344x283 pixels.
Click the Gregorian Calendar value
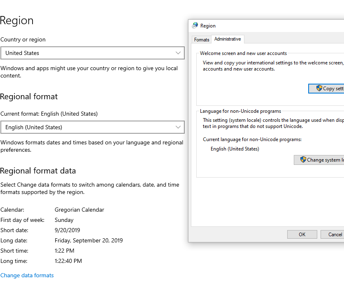coord(79,210)
